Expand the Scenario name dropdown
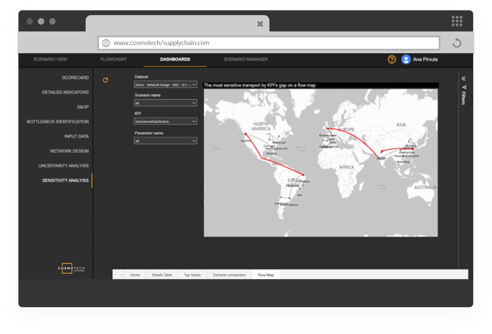 click(166, 103)
